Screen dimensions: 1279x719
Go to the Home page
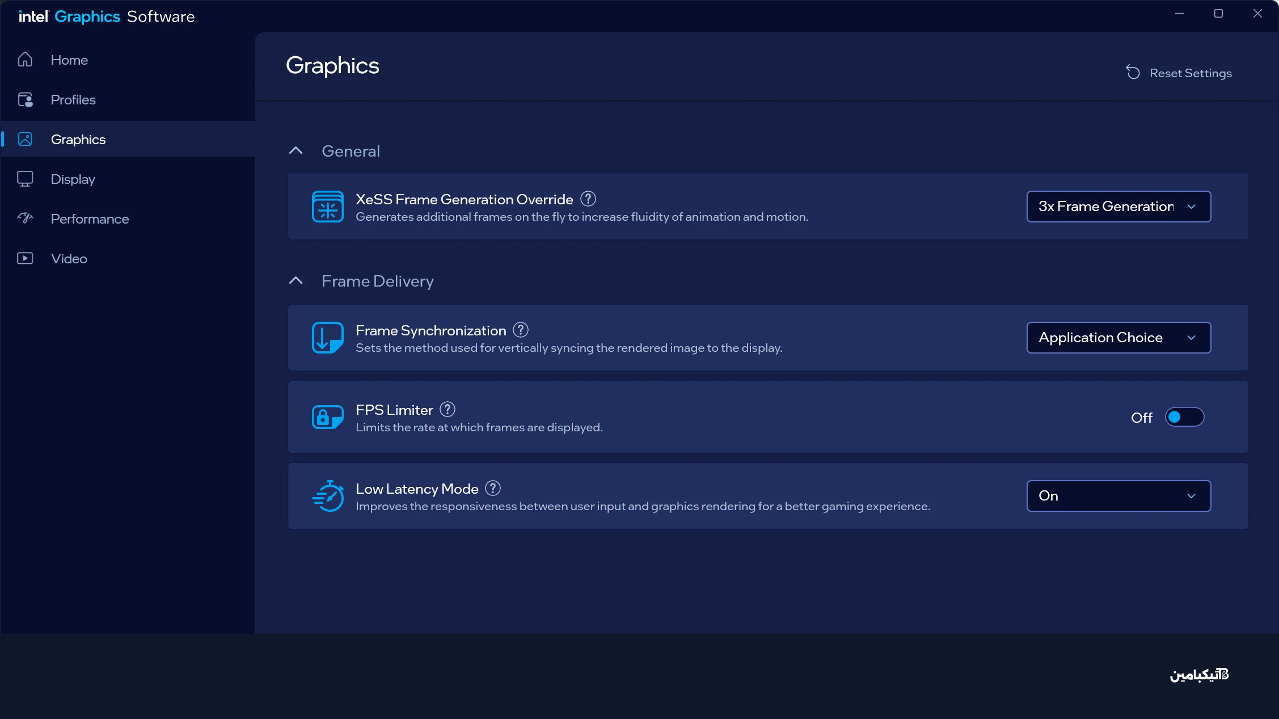click(x=69, y=60)
